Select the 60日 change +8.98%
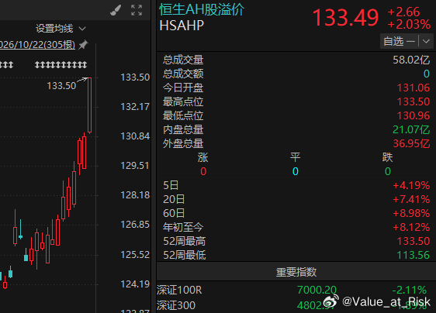The image size is (436, 313). click(411, 213)
